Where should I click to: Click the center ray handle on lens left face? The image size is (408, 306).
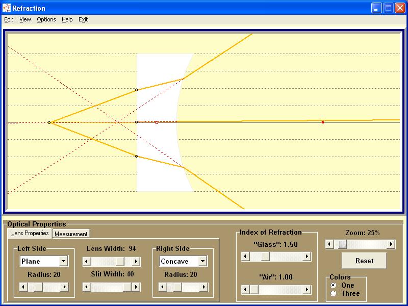pyautogui.click(x=136, y=122)
